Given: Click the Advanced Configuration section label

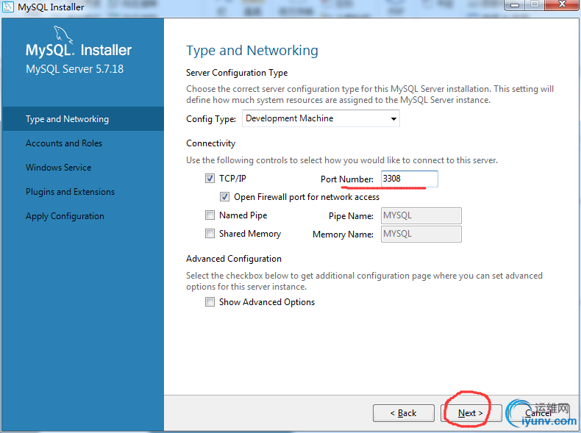Looking at the screenshot, I should click(234, 259).
